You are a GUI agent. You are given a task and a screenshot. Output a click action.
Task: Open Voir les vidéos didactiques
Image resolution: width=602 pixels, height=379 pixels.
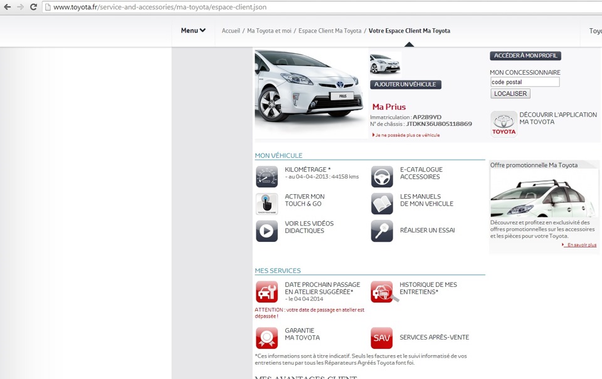click(x=309, y=227)
